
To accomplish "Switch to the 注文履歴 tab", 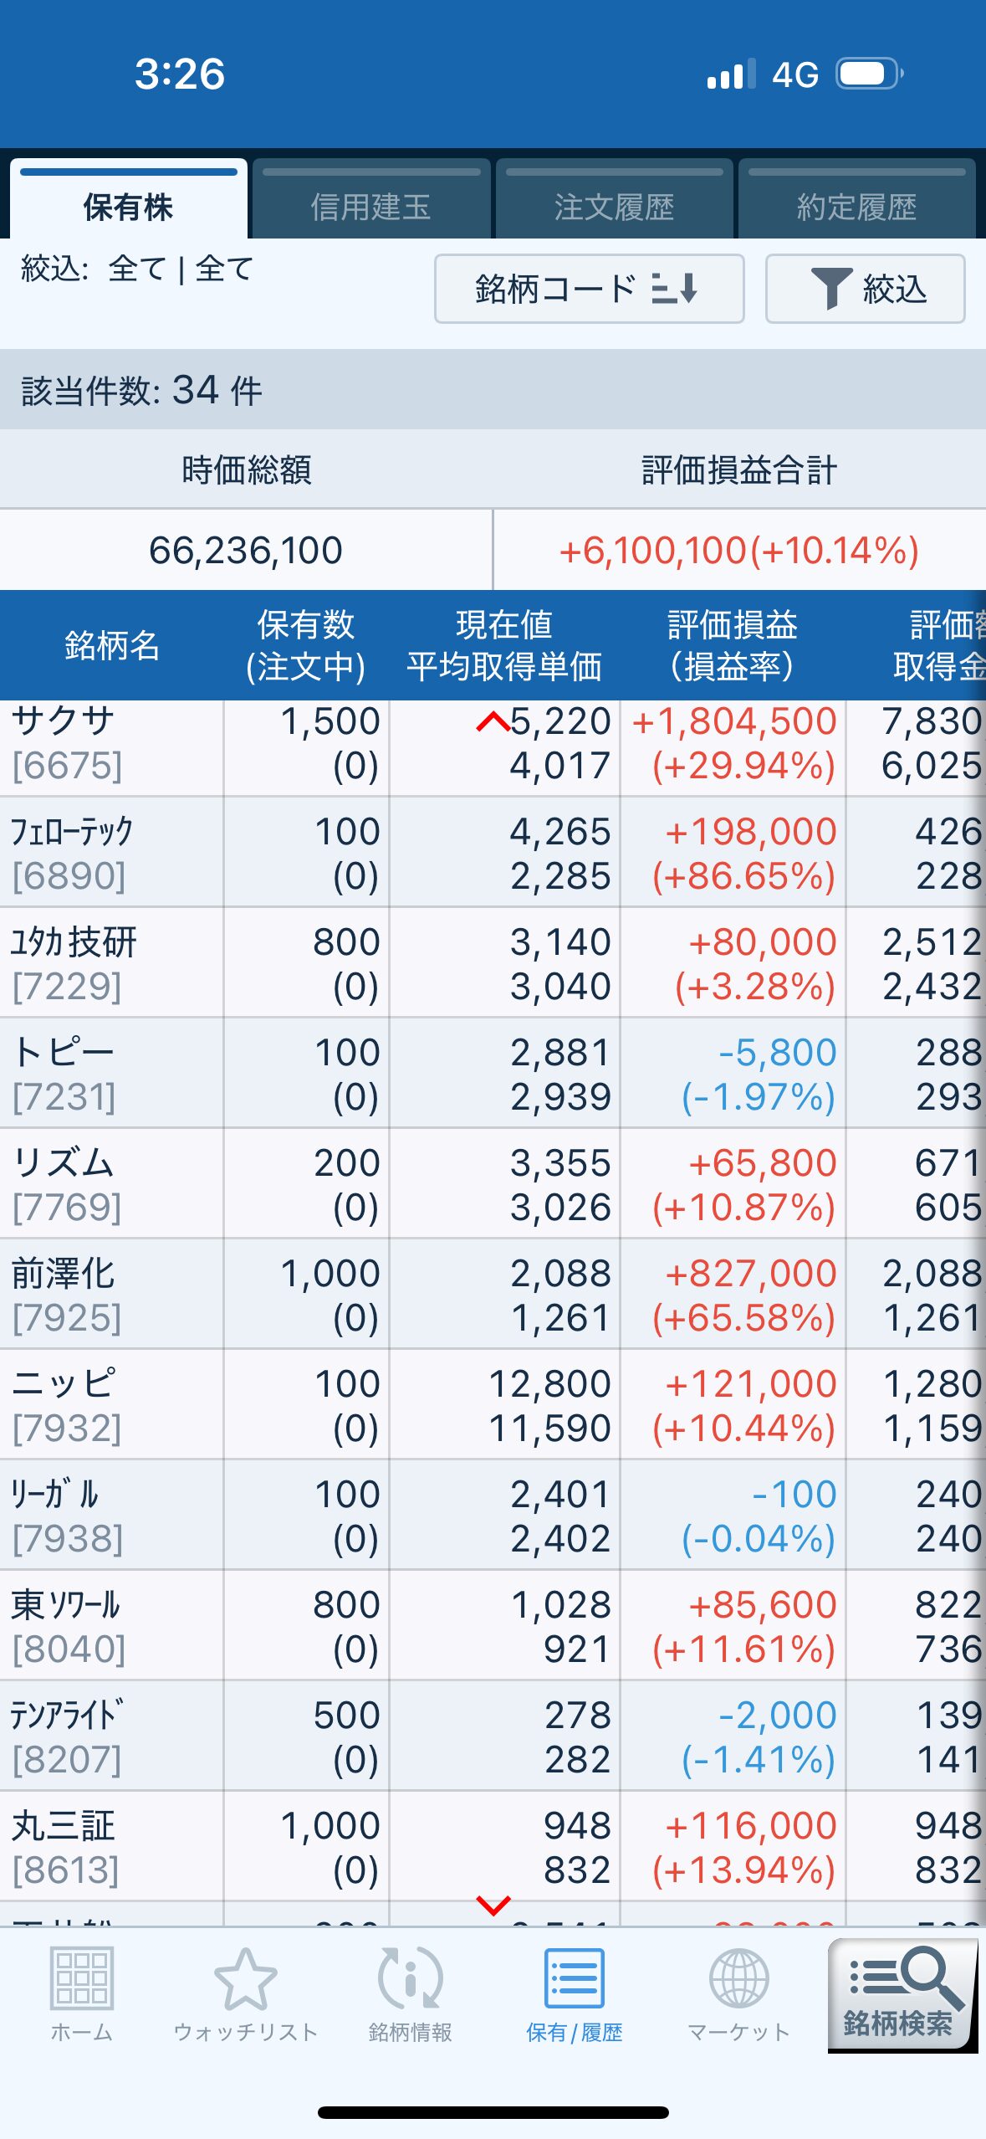I will [614, 206].
